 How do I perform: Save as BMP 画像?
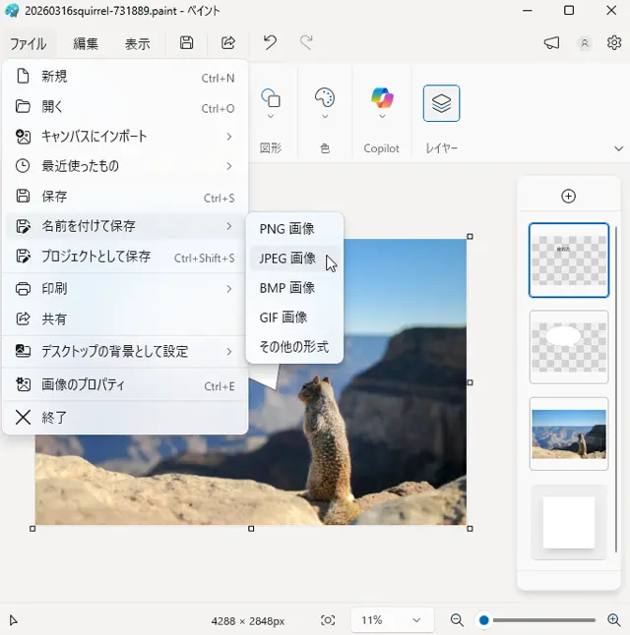point(294,288)
